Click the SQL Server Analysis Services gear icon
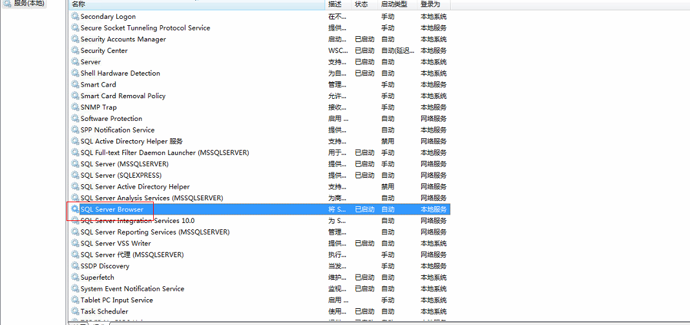This screenshot has width=690, height=325. [x=75, y=198]
